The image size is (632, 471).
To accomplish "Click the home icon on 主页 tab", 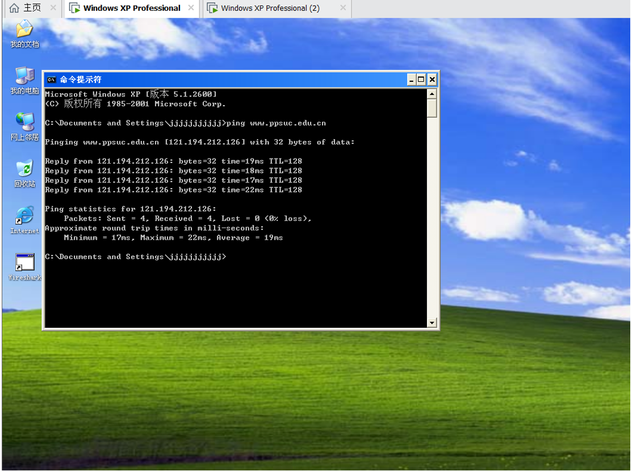I will pos(14,7).
